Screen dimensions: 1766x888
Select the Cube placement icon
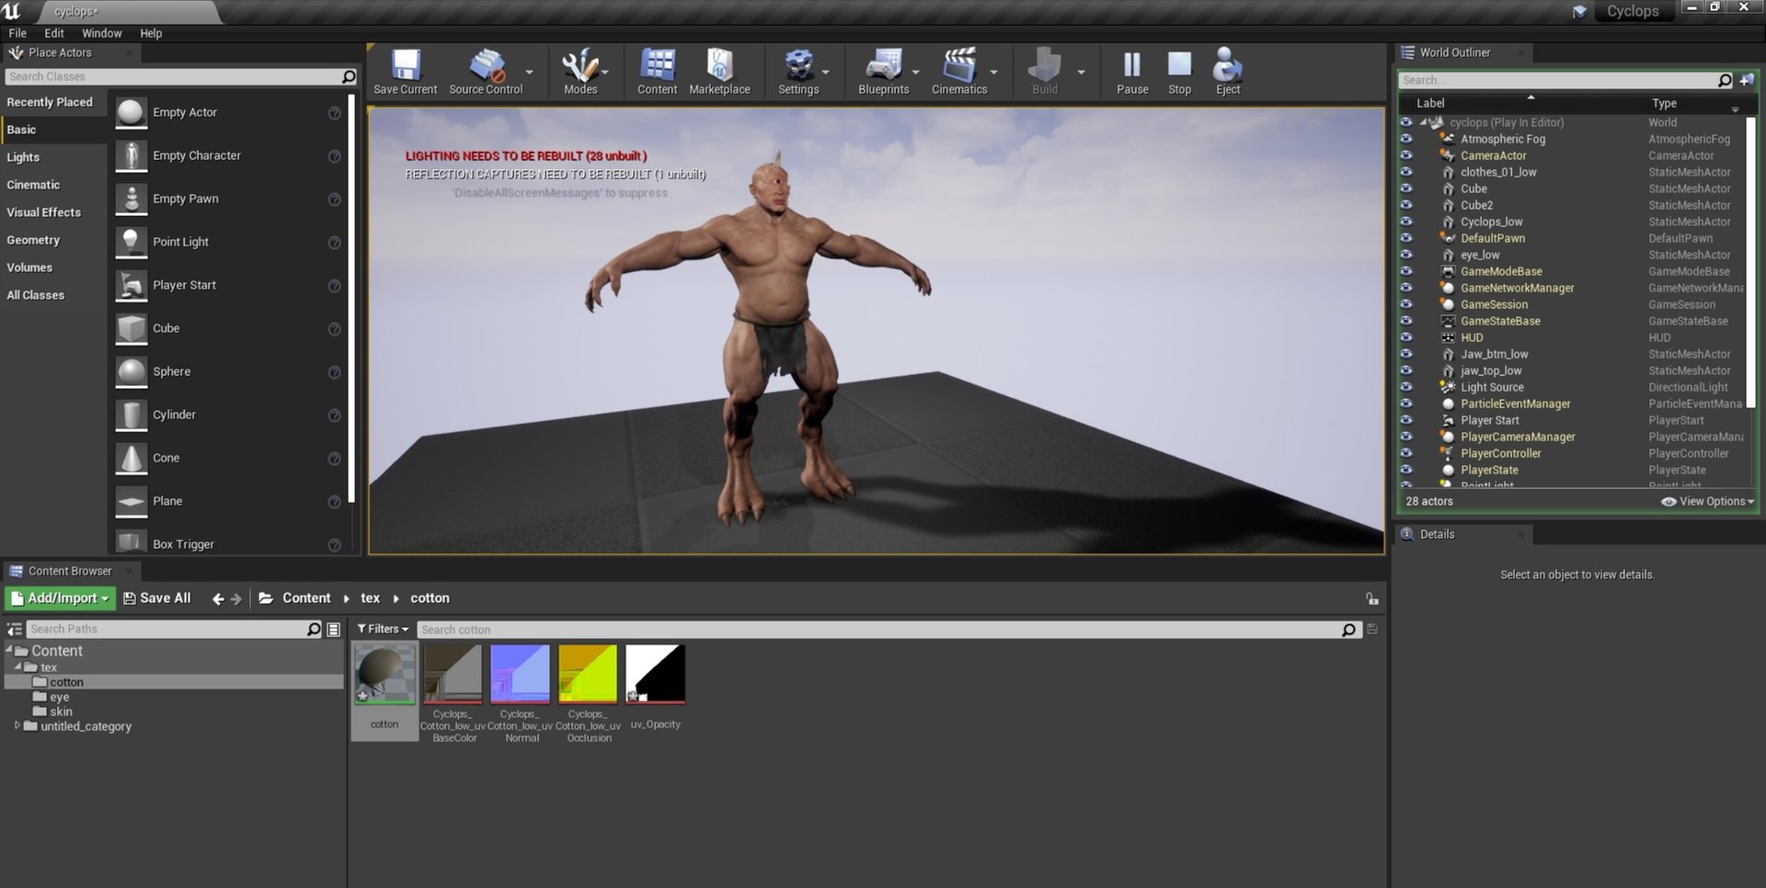(x=132, y=328)
